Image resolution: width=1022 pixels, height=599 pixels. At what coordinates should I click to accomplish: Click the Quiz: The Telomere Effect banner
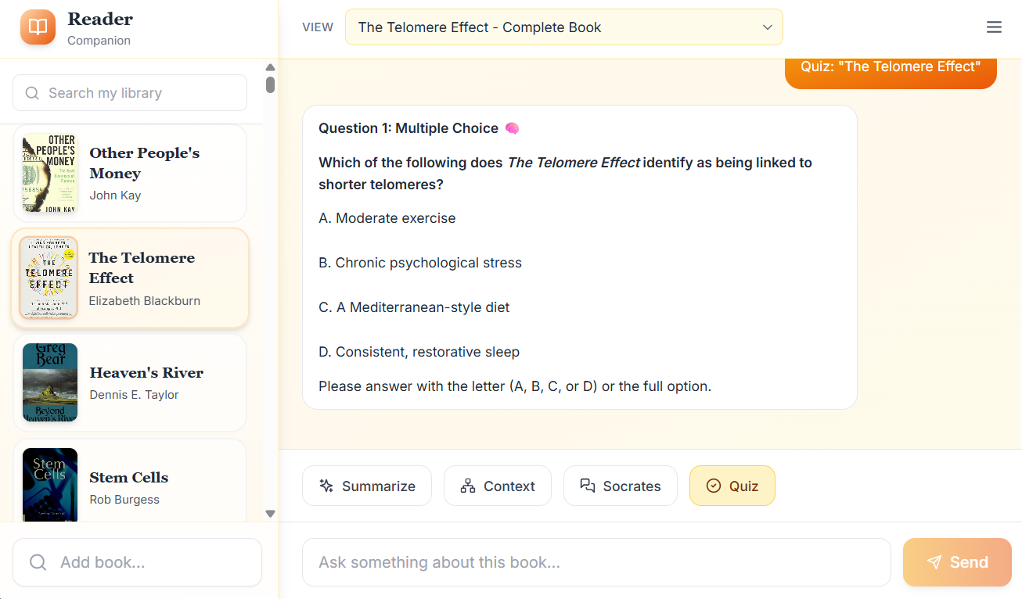(x=891, y=66)
